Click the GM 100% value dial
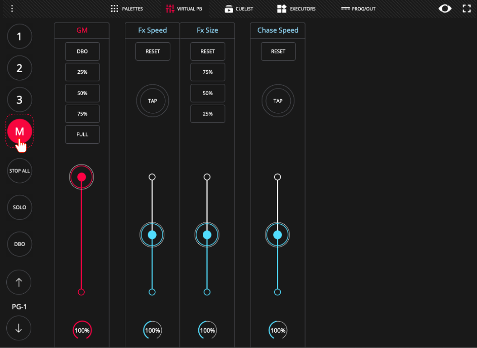Viewport: 477px width, 348px height. (82, 330)
